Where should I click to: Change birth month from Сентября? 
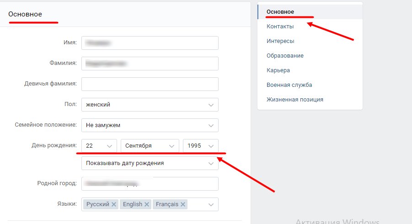click(150, 146)
